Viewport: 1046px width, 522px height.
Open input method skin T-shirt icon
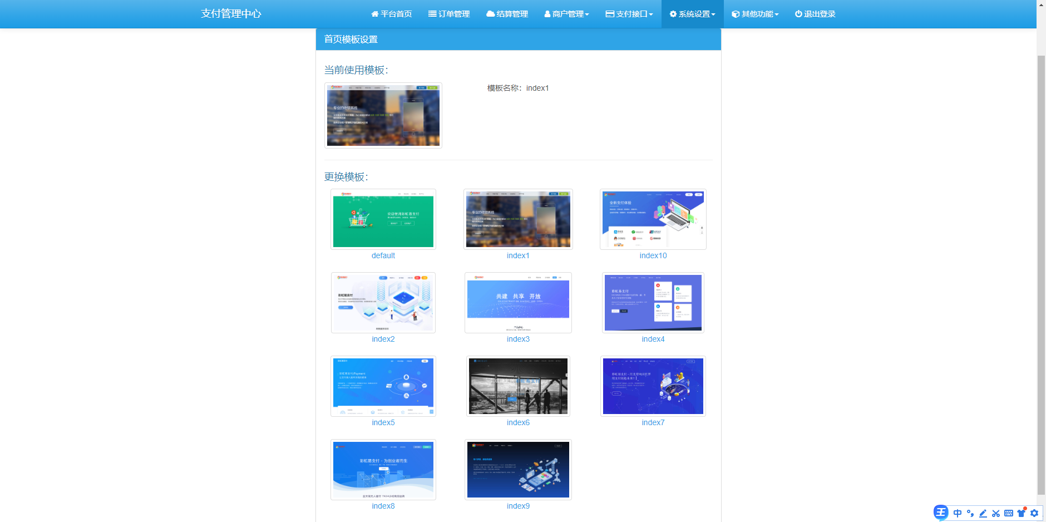point(1022,513)
